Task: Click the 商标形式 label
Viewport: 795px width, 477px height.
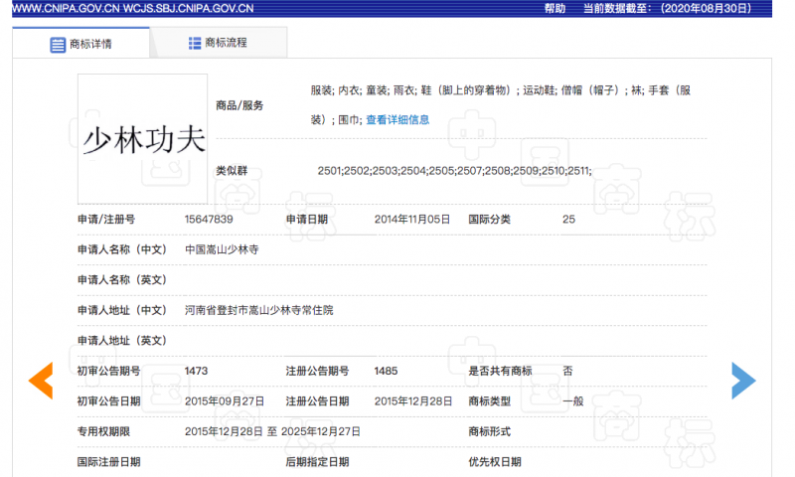Action: point(489,432)
